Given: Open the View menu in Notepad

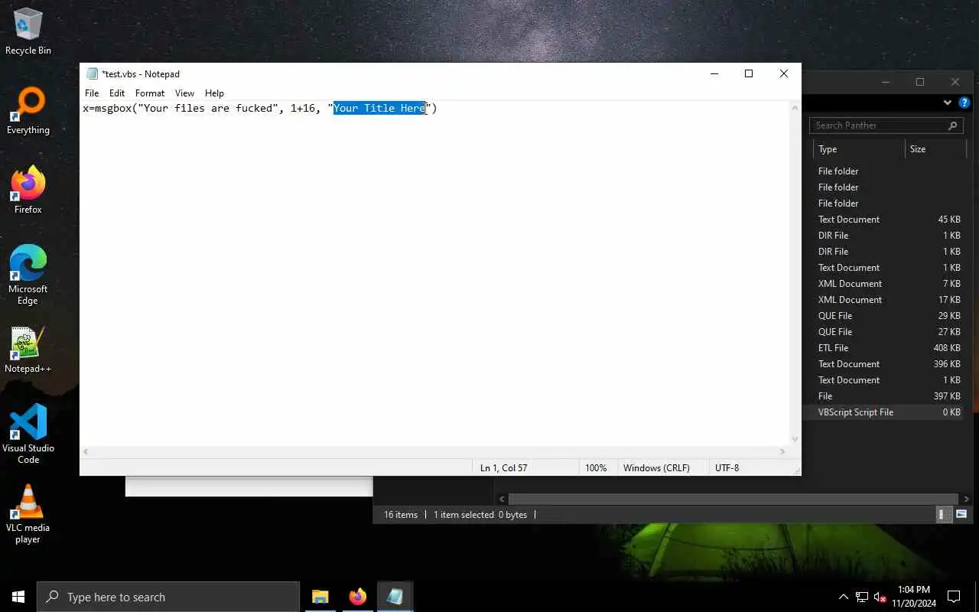Looking at the screenshot, I should 184,93.
